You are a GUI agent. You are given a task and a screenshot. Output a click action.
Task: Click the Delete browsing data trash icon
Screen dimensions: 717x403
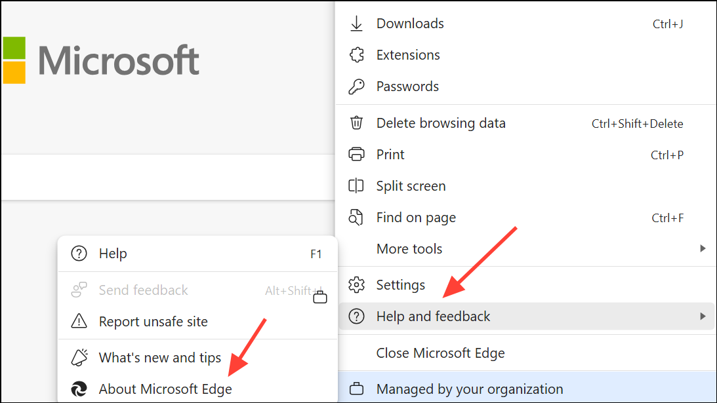(356, 123)
